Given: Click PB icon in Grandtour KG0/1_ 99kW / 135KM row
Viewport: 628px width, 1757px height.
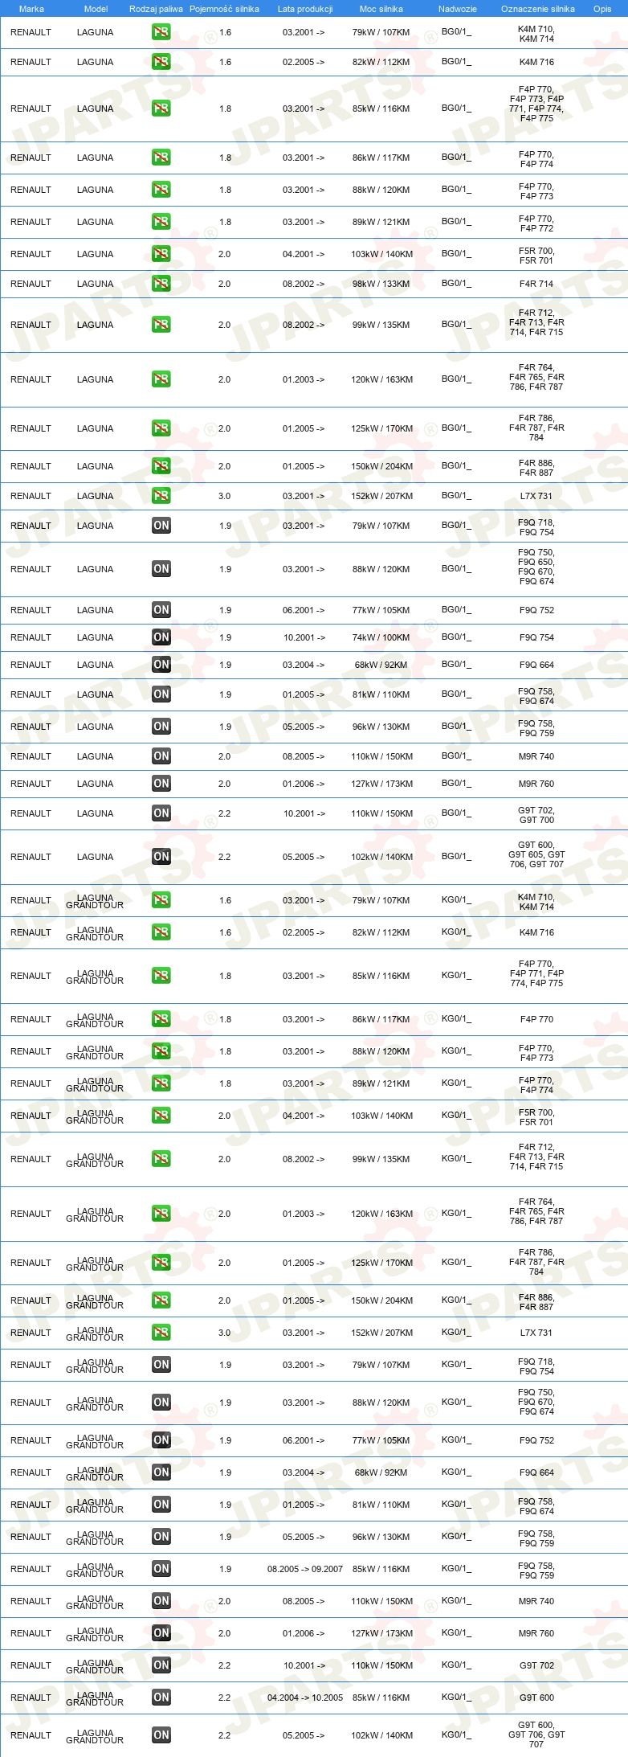Looking at the screenshot, I should point(161,1159).
